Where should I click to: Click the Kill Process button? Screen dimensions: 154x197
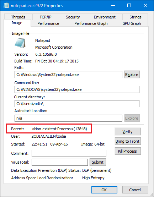coord(128,151)
